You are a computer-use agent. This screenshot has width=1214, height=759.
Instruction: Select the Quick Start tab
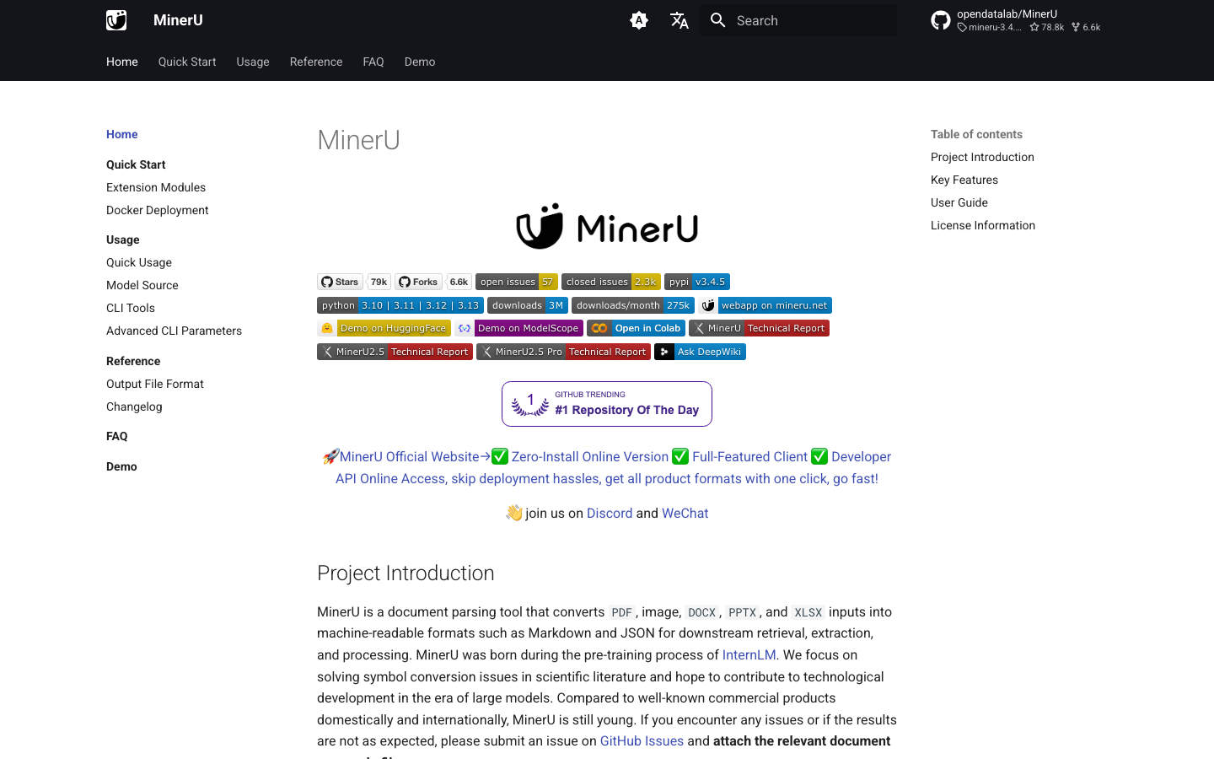click(x=187, y=62)
